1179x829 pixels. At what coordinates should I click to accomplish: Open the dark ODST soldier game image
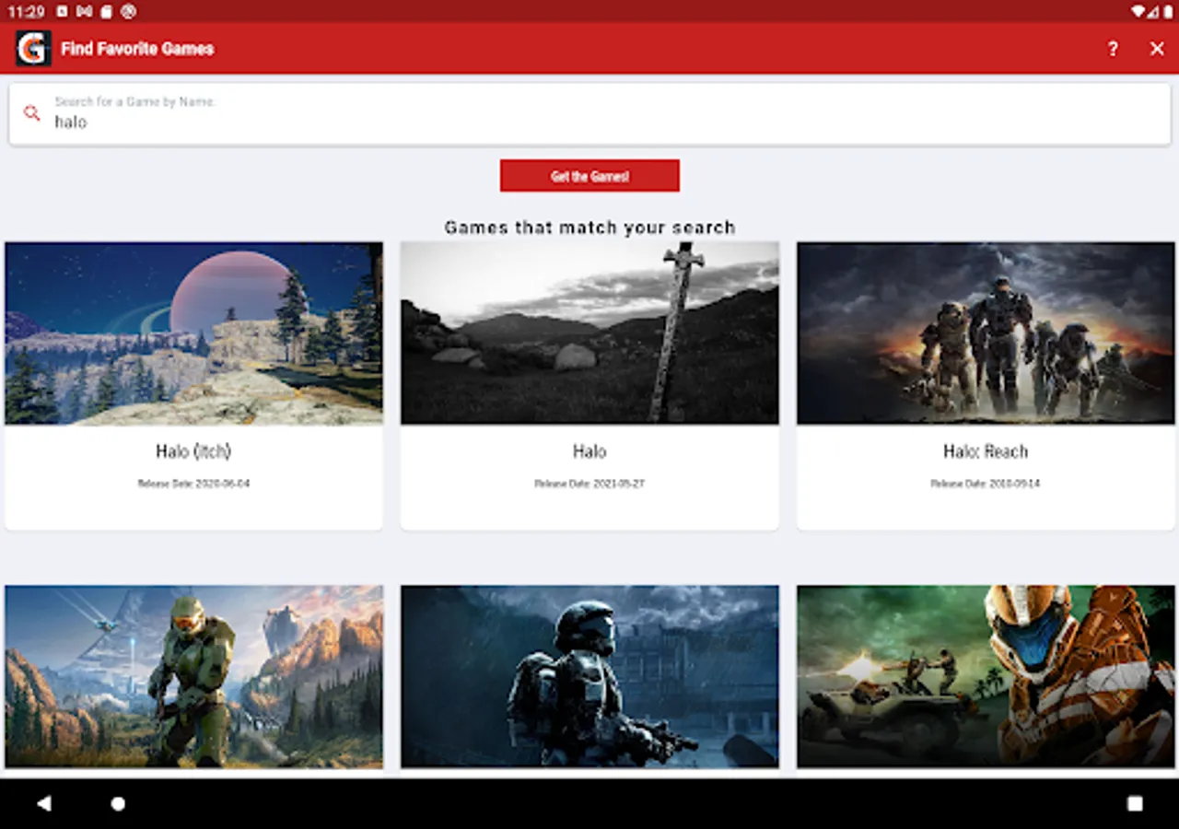click(x=589, y=677)
